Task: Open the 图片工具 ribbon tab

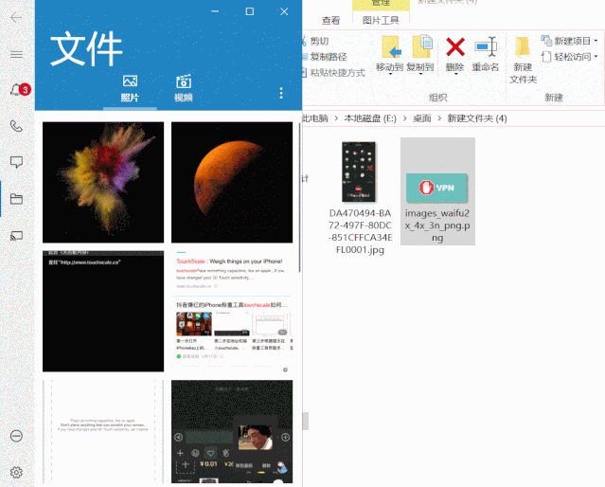Action: [x=381, y=21]
